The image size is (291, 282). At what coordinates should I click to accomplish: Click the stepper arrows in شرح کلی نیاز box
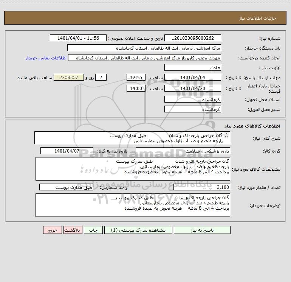[x=226, y=136]
